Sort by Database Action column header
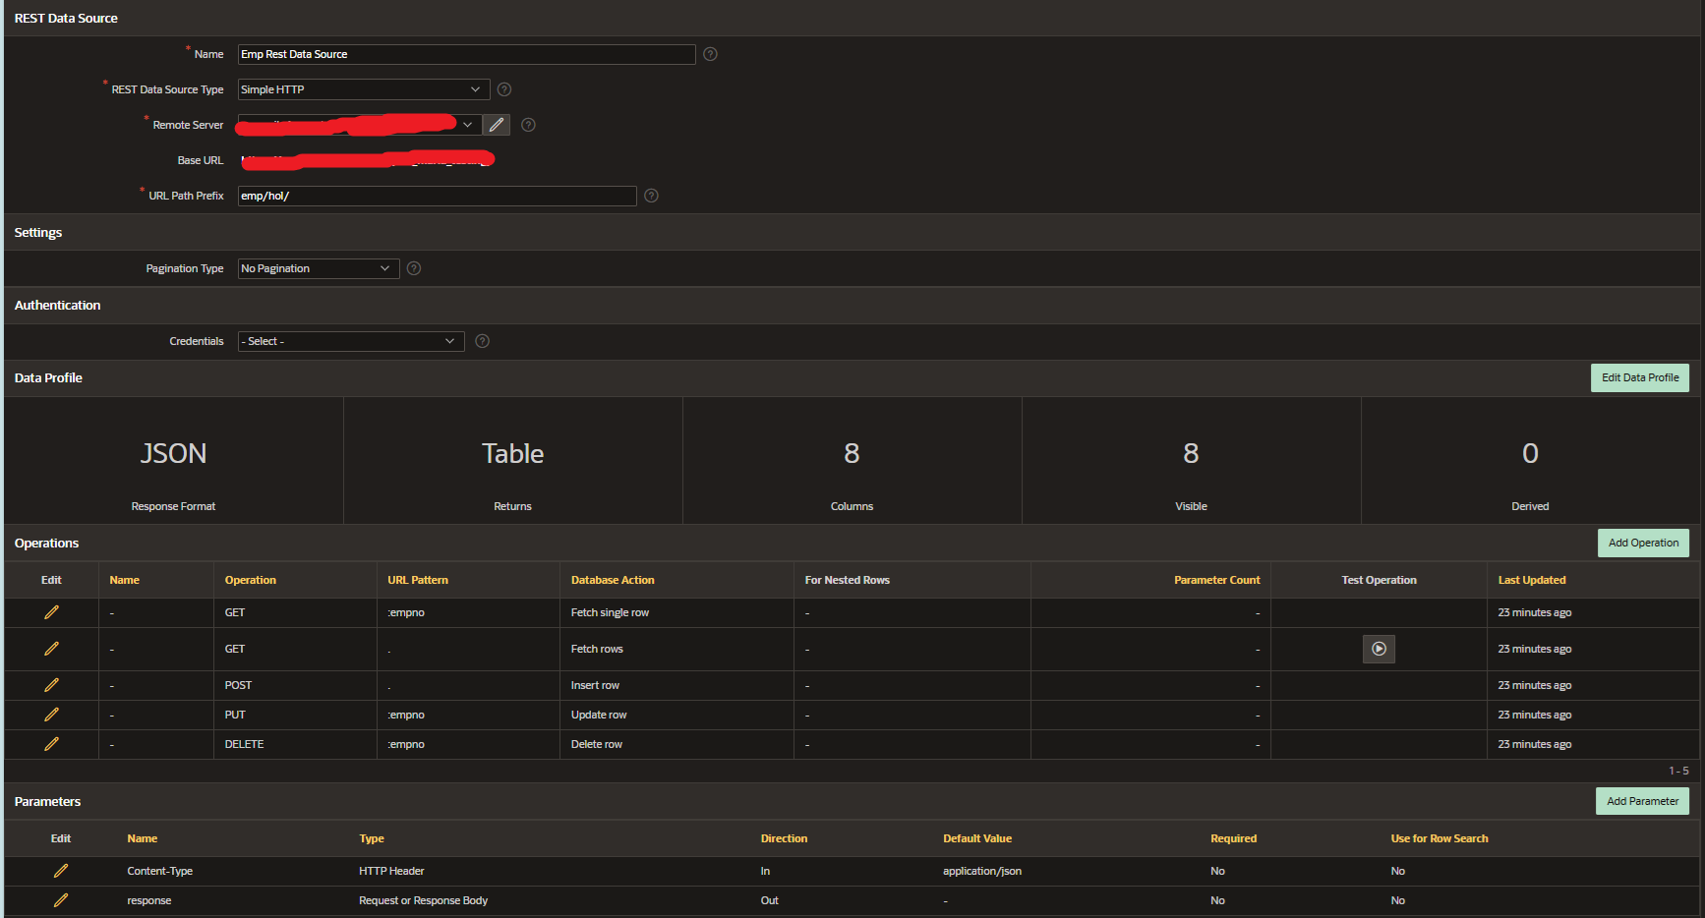Image resolution: width=1705 pixels, height=918 pixels. click(613, 580)
